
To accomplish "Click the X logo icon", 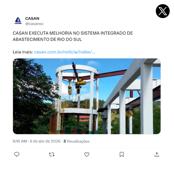I will click(x=163, y=11).
